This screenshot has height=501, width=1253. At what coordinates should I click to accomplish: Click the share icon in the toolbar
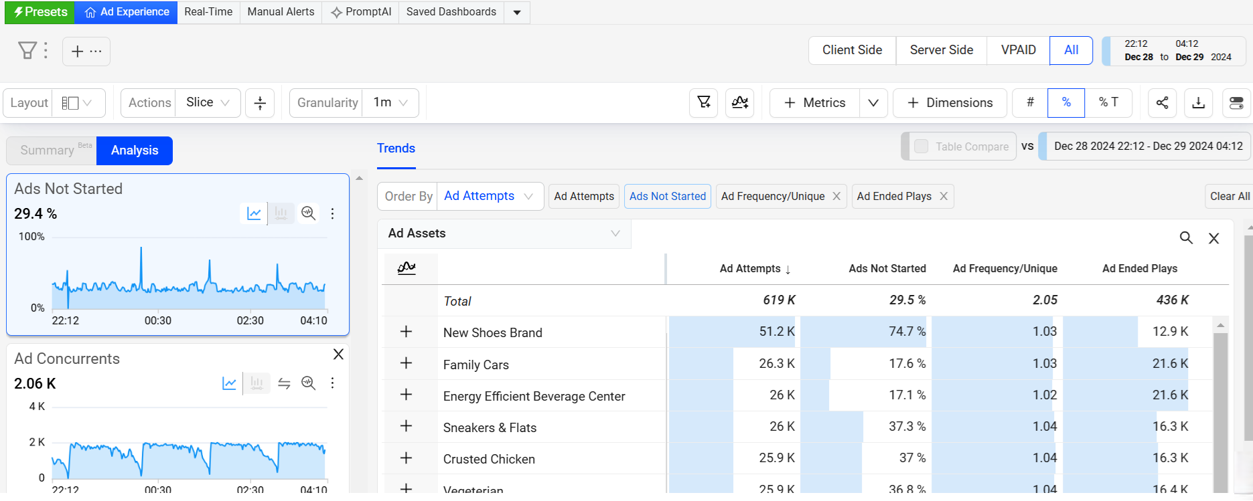(1162, 103)
